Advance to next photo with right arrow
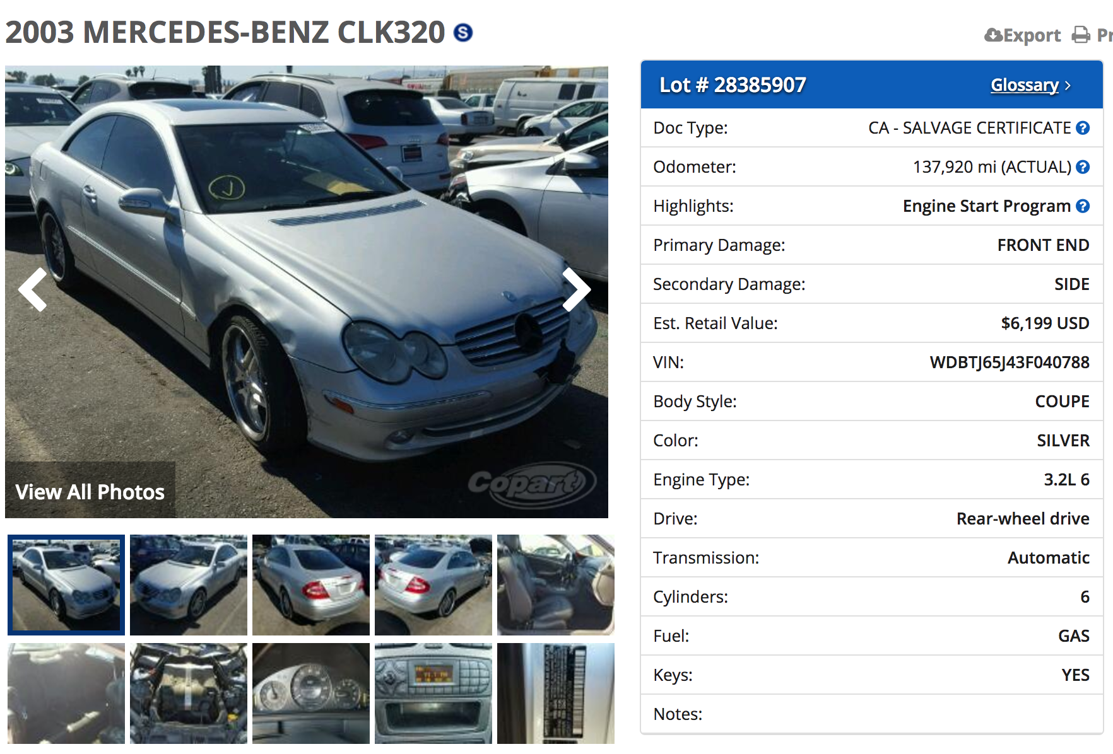Viewport: 1113px width, 754px height. click(x=576, y=290)
